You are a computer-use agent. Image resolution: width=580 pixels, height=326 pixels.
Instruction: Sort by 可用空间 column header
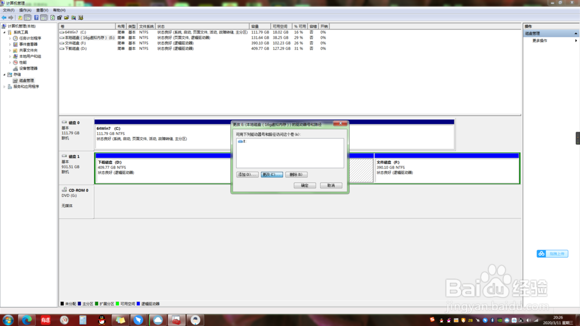pos(281,27)
